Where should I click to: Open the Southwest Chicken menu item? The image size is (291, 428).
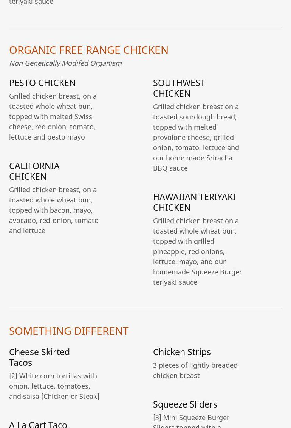179,88
